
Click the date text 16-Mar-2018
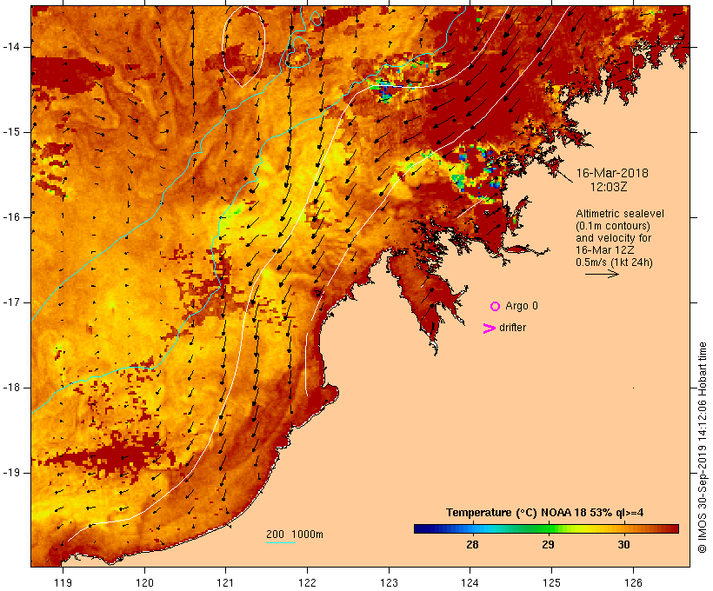coord(612,173)
